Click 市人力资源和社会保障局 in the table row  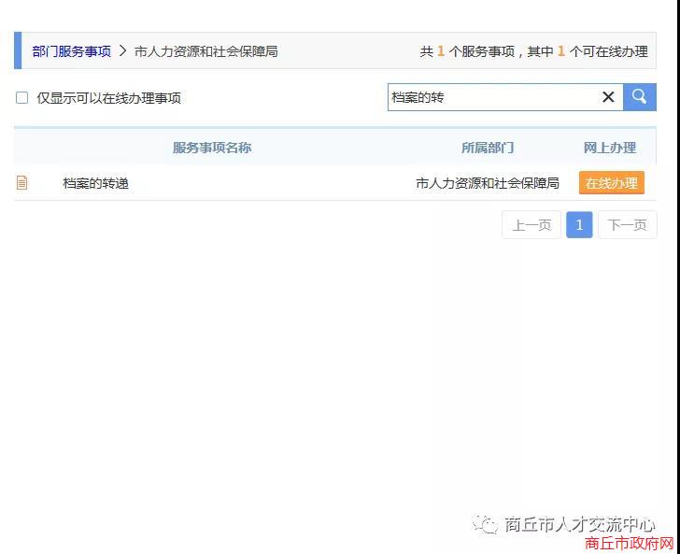click(488, 183)
